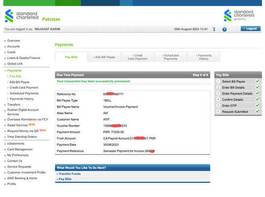
Task: Expand Transfers in the sidebar
Action: (x=13, y=104)
